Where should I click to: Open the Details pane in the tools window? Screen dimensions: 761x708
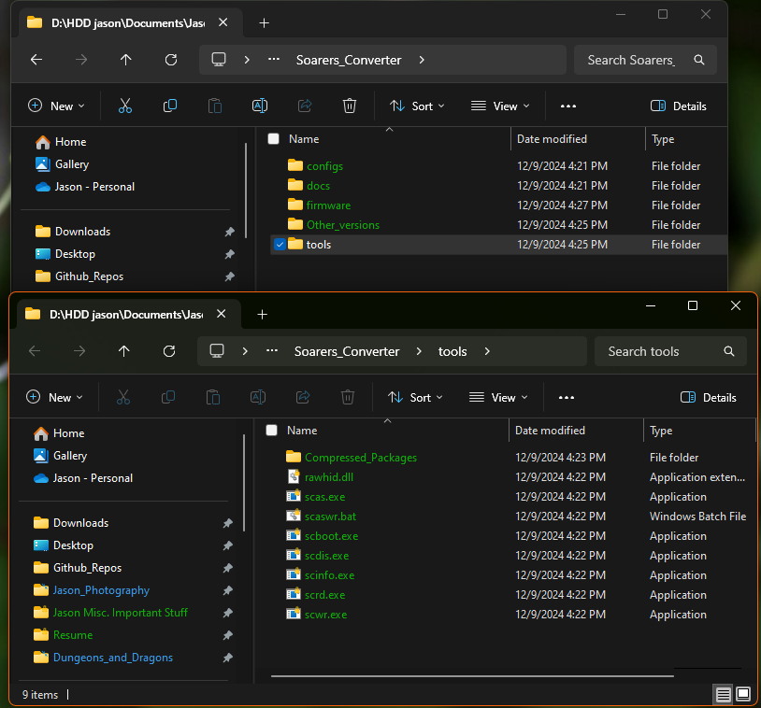click(708, 398)
